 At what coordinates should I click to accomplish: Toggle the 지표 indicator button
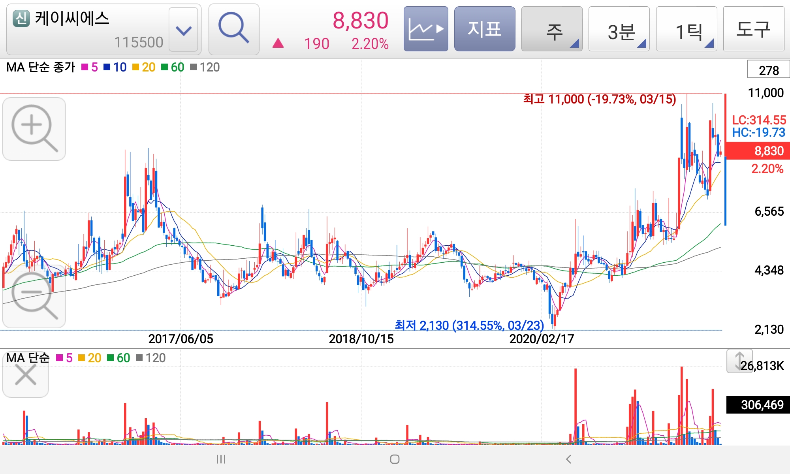point(484,29)
